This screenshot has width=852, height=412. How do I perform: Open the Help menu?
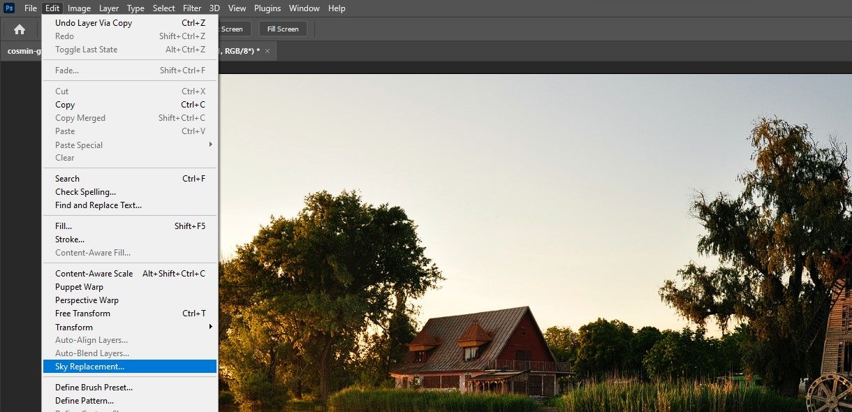(337, 8)
